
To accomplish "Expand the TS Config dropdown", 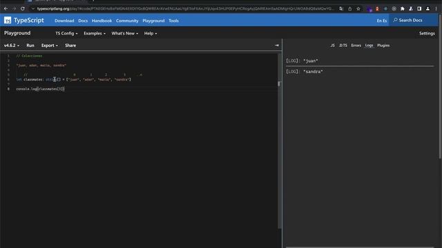I will (x=66, y=33).
